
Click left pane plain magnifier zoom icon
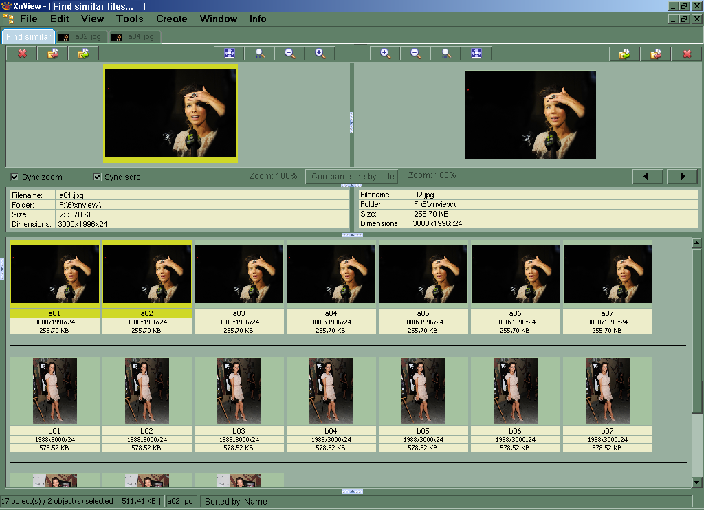[x=260, y=54]
